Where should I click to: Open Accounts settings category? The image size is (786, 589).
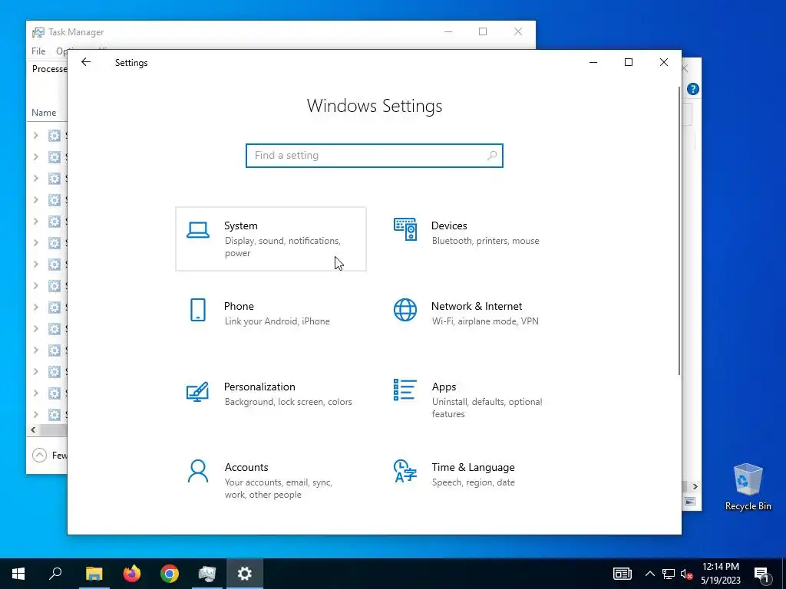tap(271, 480)
